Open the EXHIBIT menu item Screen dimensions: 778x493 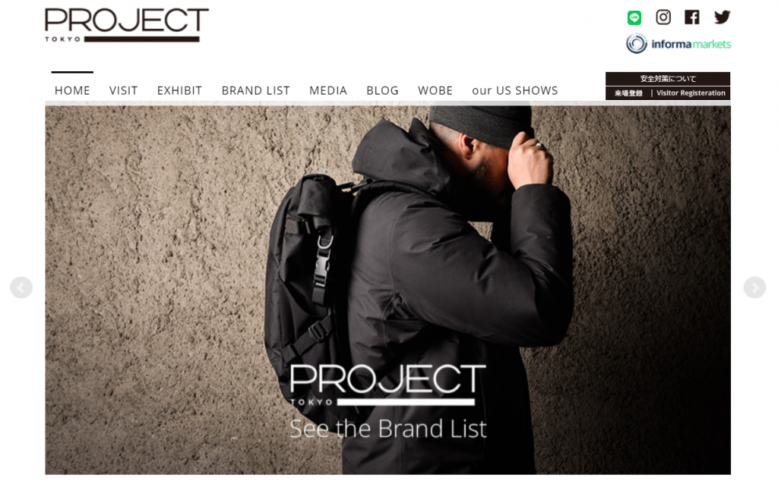[179, 91]
